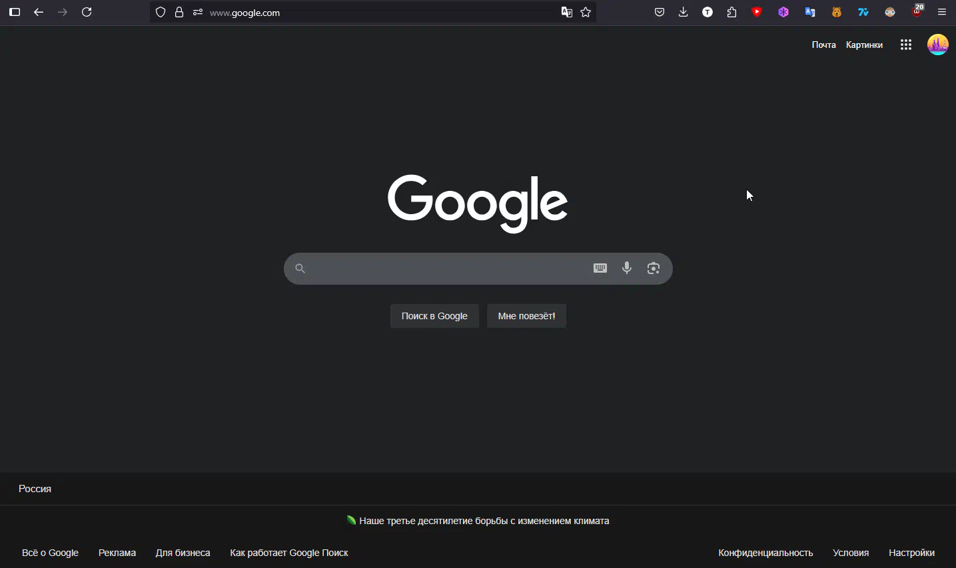Open Конфиденциальность footer link

[x=765, y=553]
